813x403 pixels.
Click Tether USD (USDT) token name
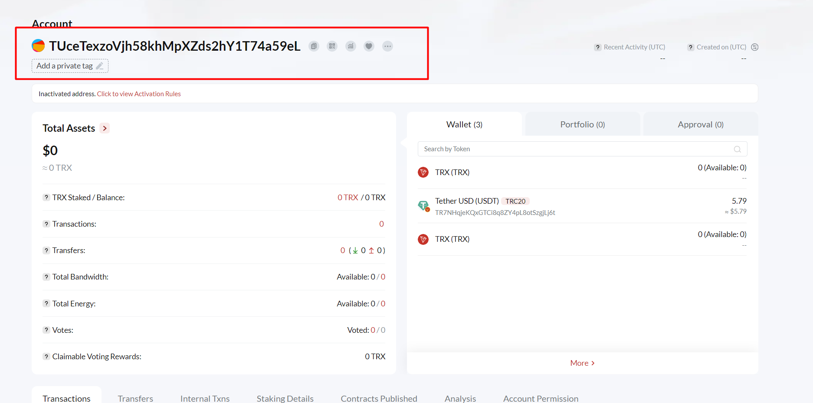[467, 201]
